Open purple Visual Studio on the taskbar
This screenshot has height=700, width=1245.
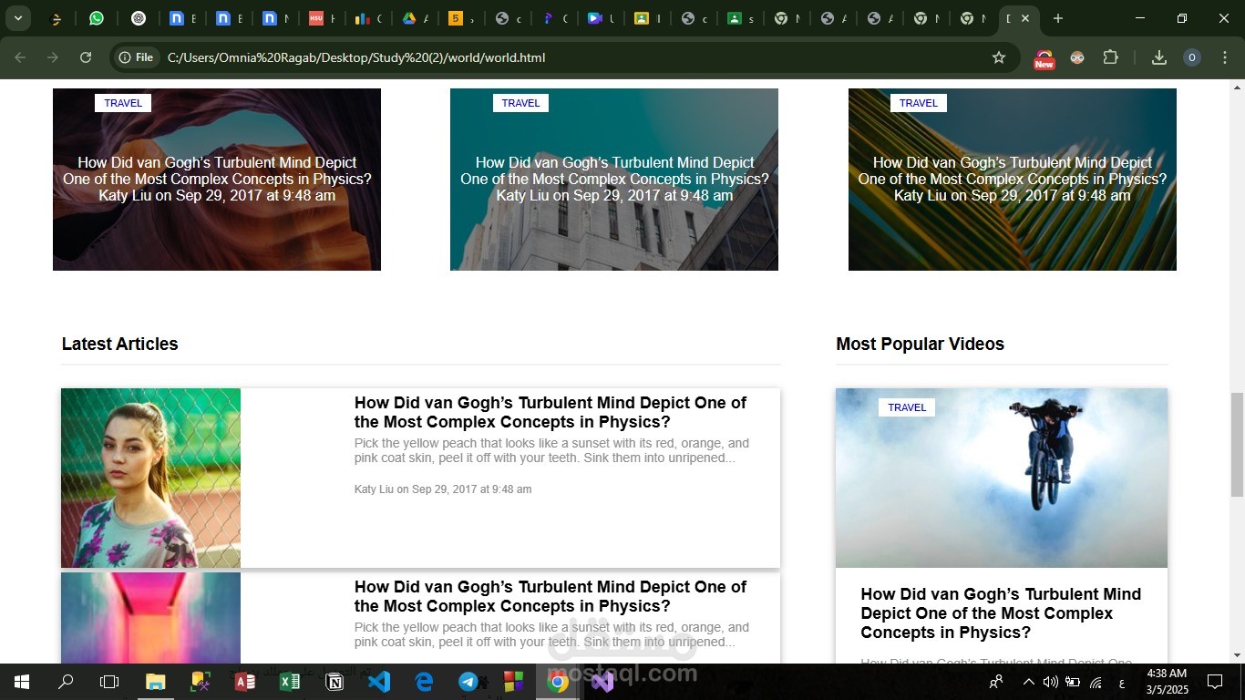(x=602, y=682)
